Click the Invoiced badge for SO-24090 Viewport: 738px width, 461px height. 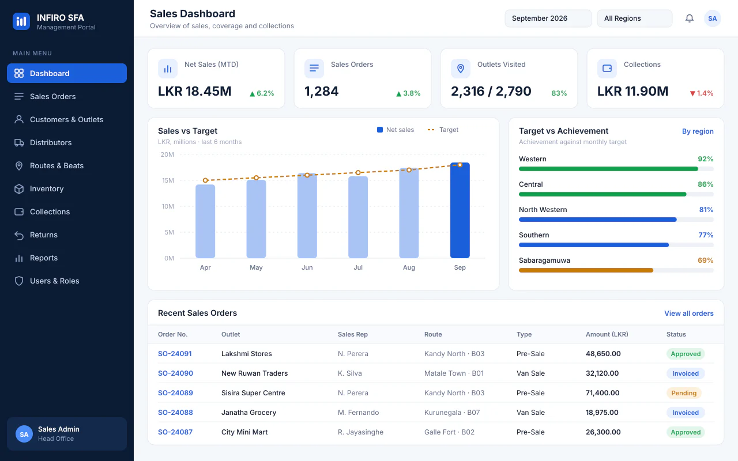tap(686, 373)
